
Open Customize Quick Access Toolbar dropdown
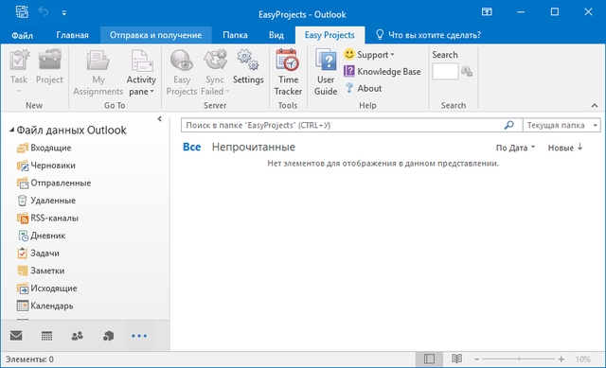pyautogui.click(x=63, y=13)
